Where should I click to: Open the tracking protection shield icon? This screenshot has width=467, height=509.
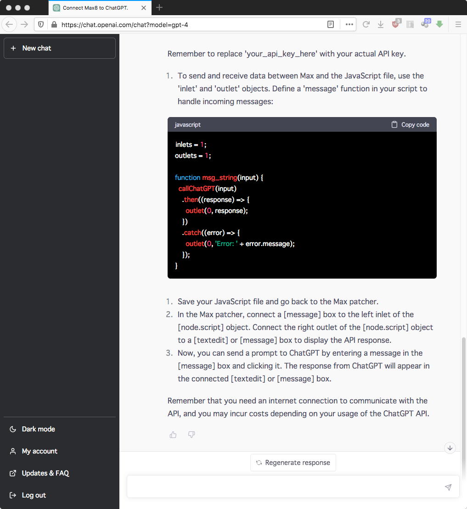(x=41, y=24)
